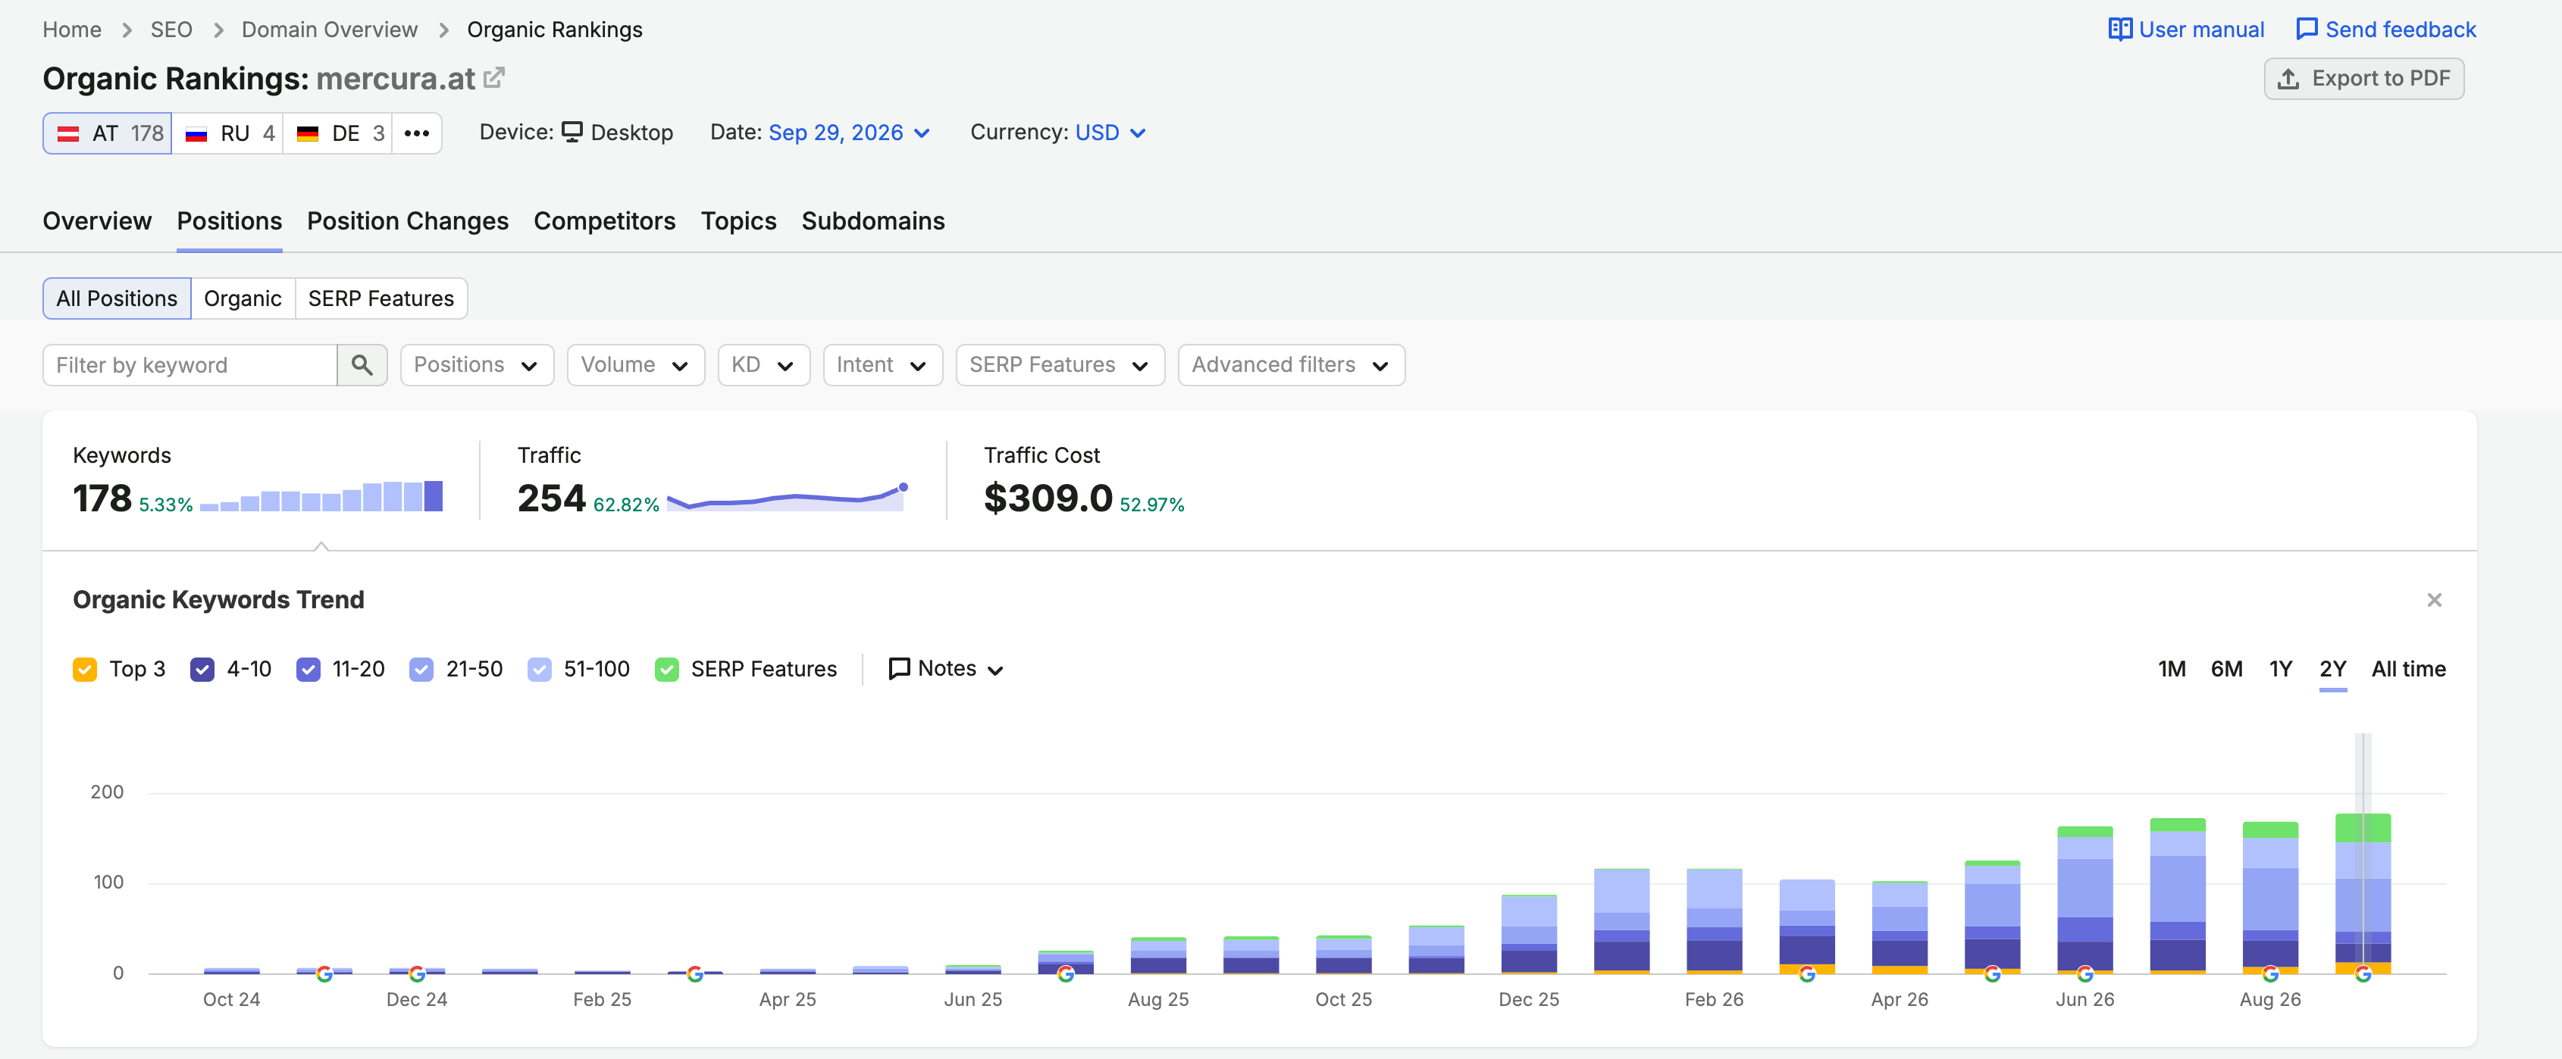Open external link icon beside mercura.at

pos(494,77)
